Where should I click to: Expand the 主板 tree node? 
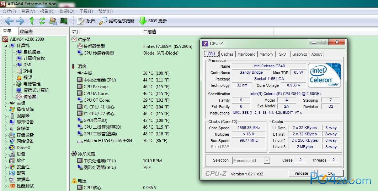(6, 103)
